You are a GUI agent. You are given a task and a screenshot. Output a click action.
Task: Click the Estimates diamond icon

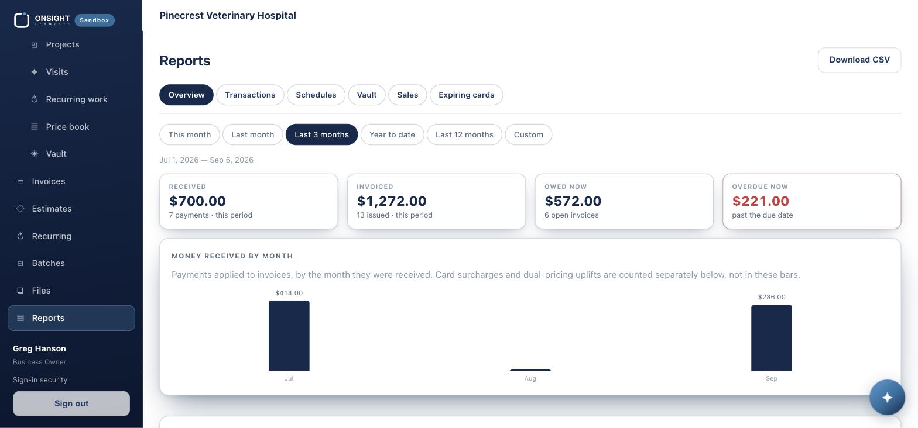point(20,209)
